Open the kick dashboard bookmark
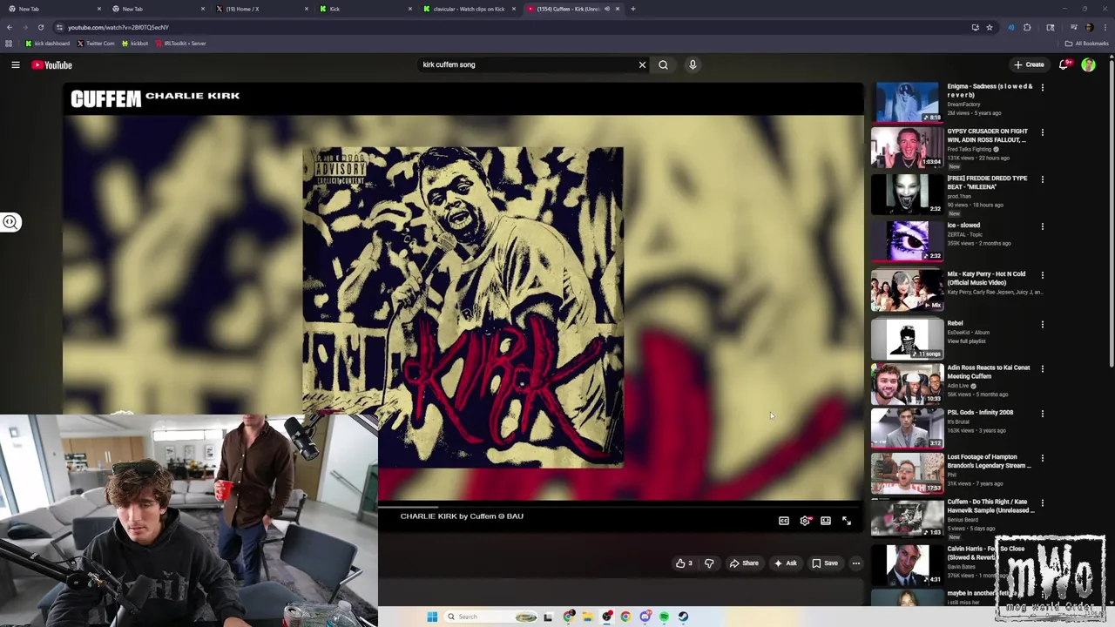The height and width of the screenshot is (627, 1115). click(47, 43)
